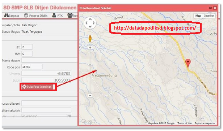The width and height of the screenshot is (223, 131).
Task: Click the calendar icon beside date field
Action: (69, 116)
